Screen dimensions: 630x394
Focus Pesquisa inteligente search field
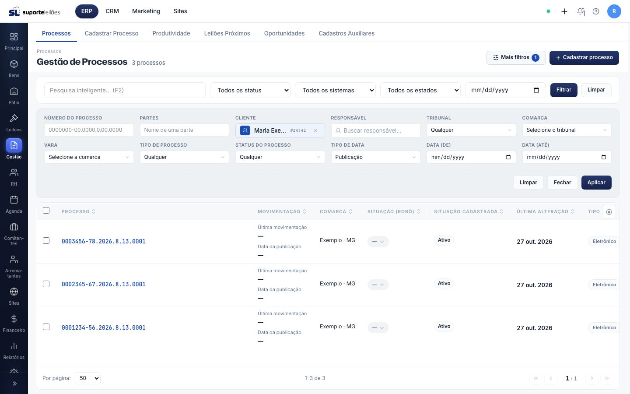point(125,90)
